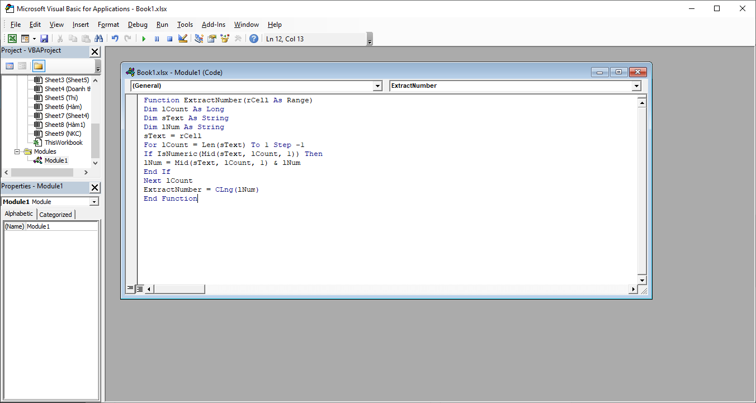Undo the last edit with the Undo arrow

click(x=115, y=39)
